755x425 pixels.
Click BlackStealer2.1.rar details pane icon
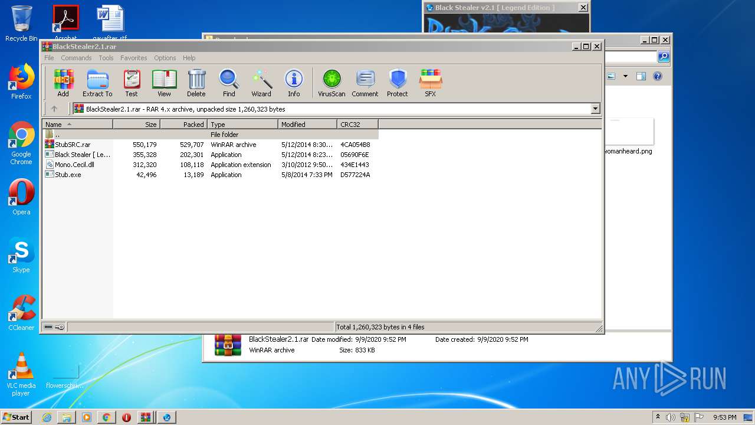[228, 345]
